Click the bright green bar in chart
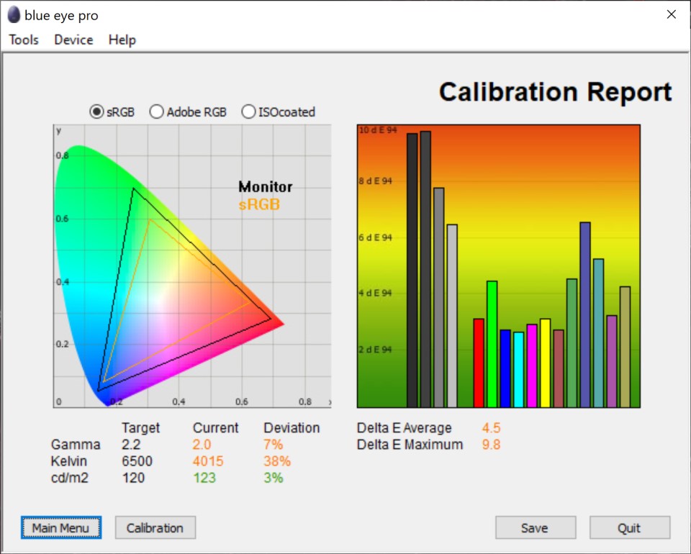691x554 pixels. click(x=492, y=344)
